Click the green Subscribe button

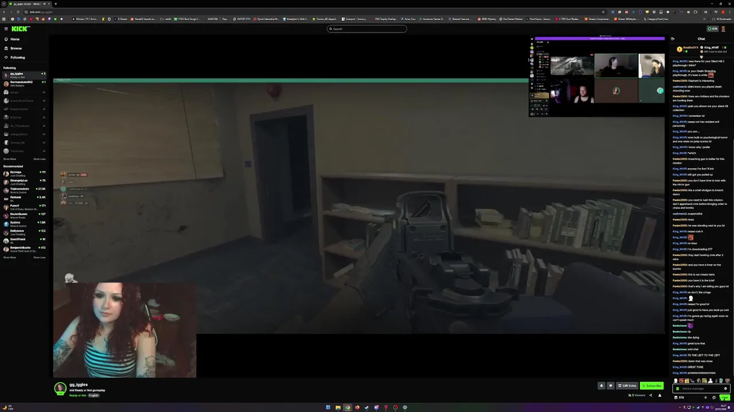(652, 386)
